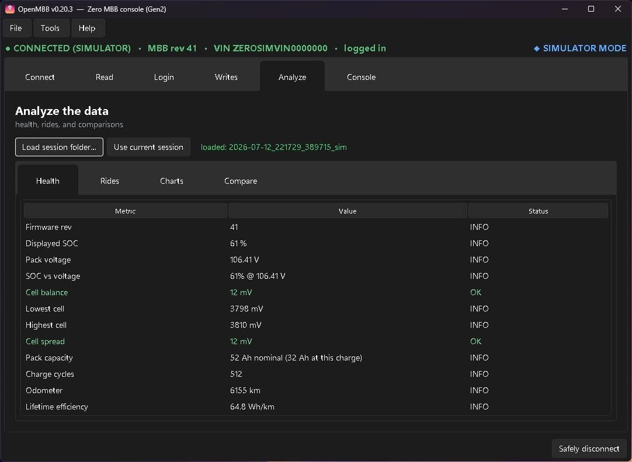
Task: Sort by the Value column header
Action: (348, 211)
